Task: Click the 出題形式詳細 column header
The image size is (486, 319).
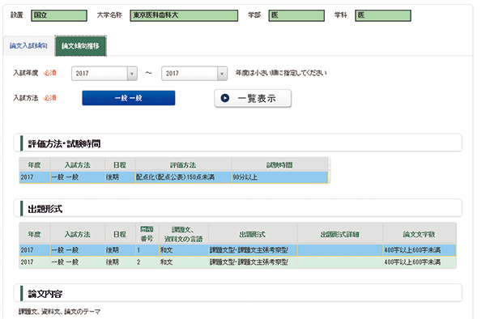Action: tap(340, 233)
